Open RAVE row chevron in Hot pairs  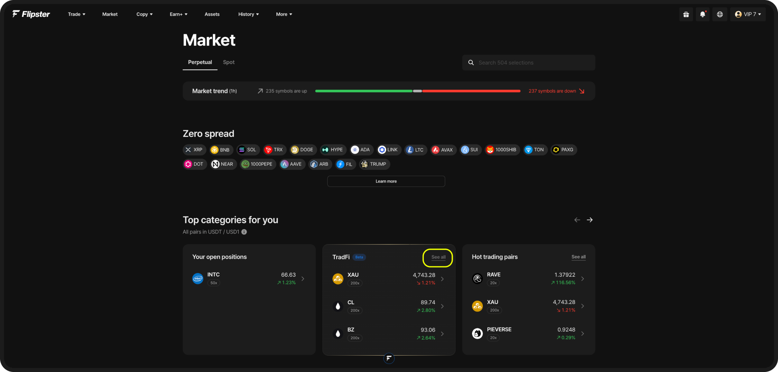[583, 279]
